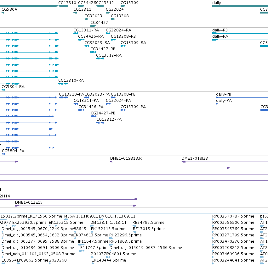Select the DMG1C.1_1.F09.C1 EST label

coord(117,216)
